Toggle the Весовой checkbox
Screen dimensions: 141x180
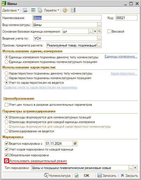coord(109,31)
